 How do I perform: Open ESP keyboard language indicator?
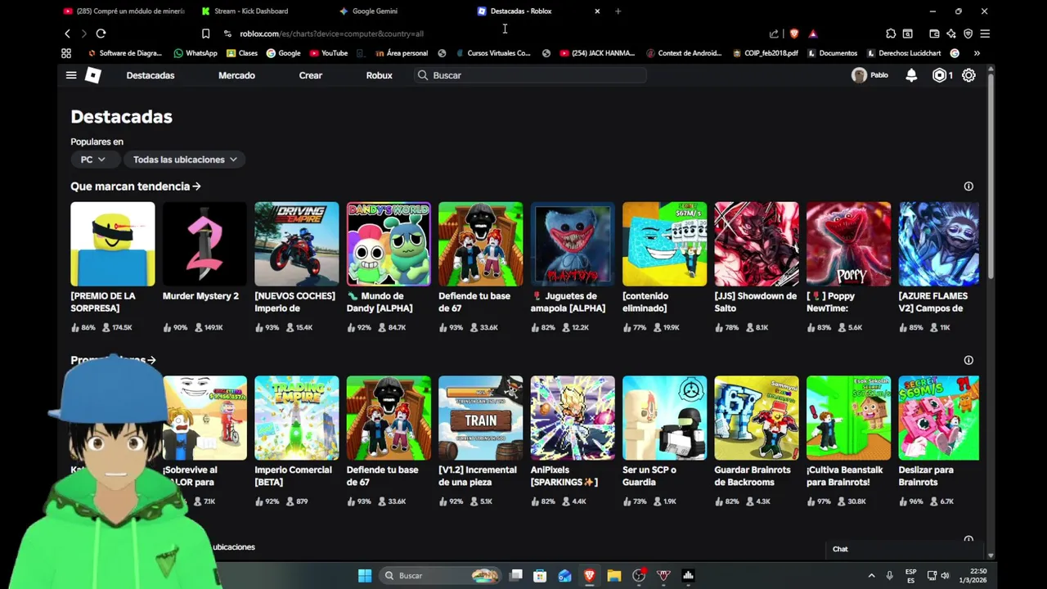910,575
